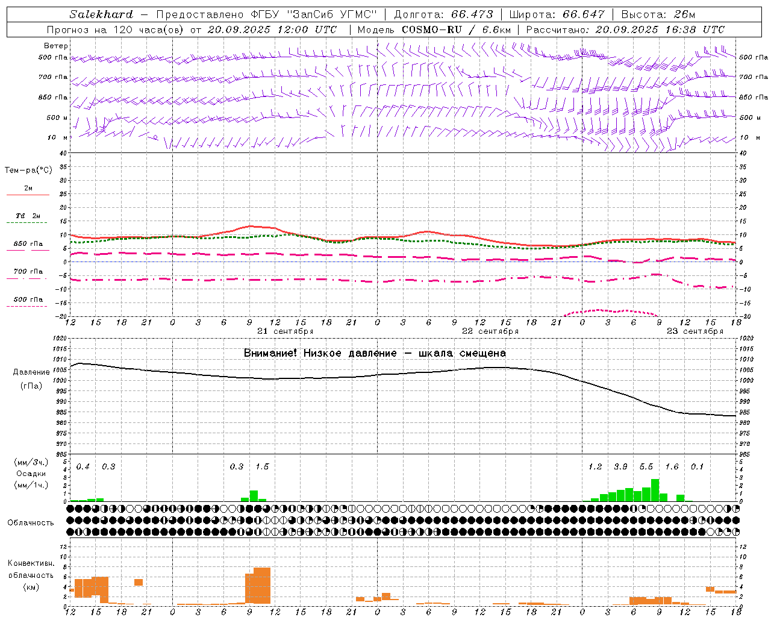
Task: Click the "Конвективн." convective cloud label
Action: pyautogui.click(x=31, y=563)
